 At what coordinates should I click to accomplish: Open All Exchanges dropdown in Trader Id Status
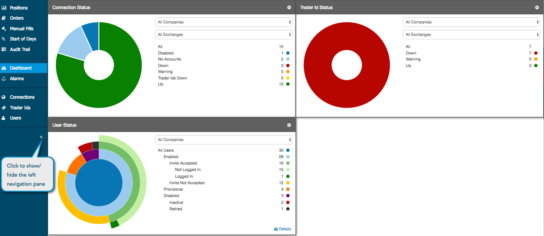tap(472, 34)
